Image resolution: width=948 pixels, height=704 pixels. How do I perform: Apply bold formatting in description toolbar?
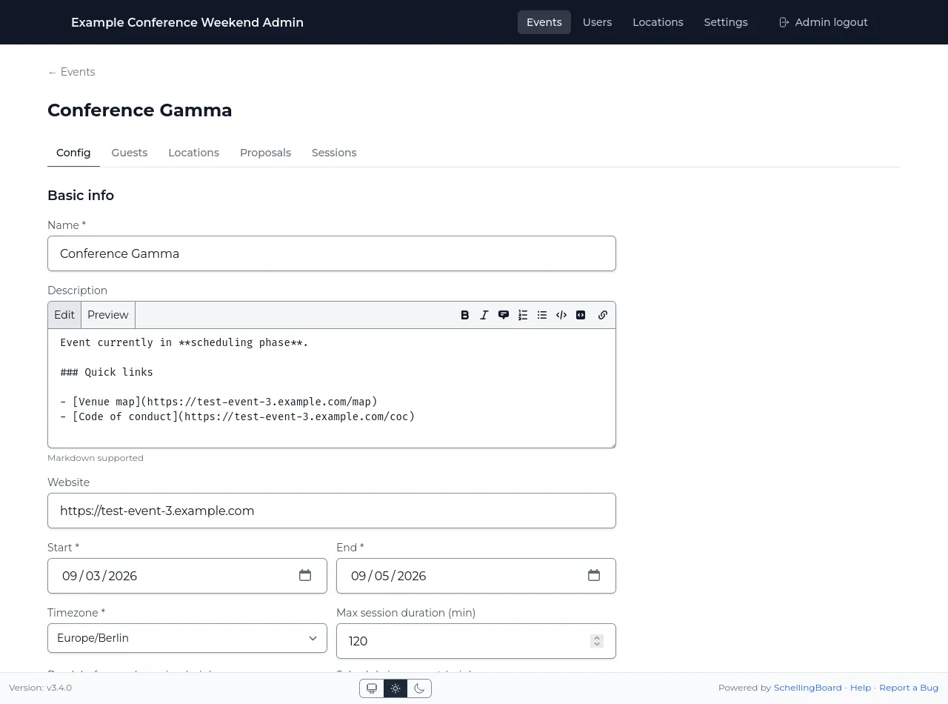coord(465,315)
